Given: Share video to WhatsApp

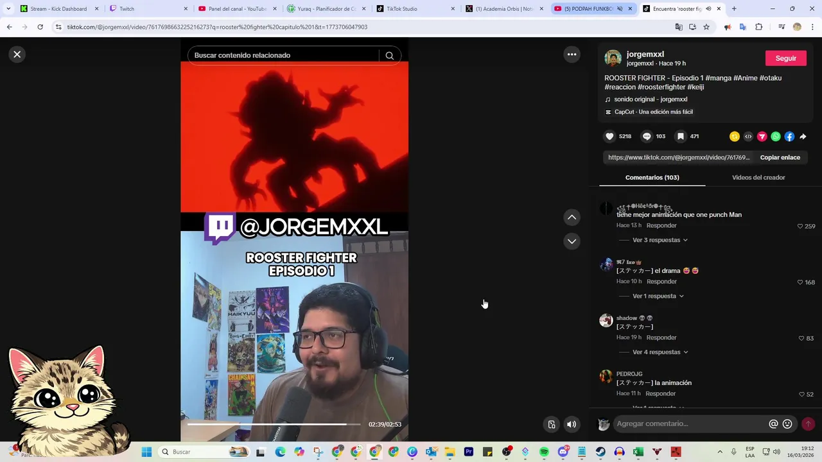Looking at the screenshot, I should click(x=776, y=137).
